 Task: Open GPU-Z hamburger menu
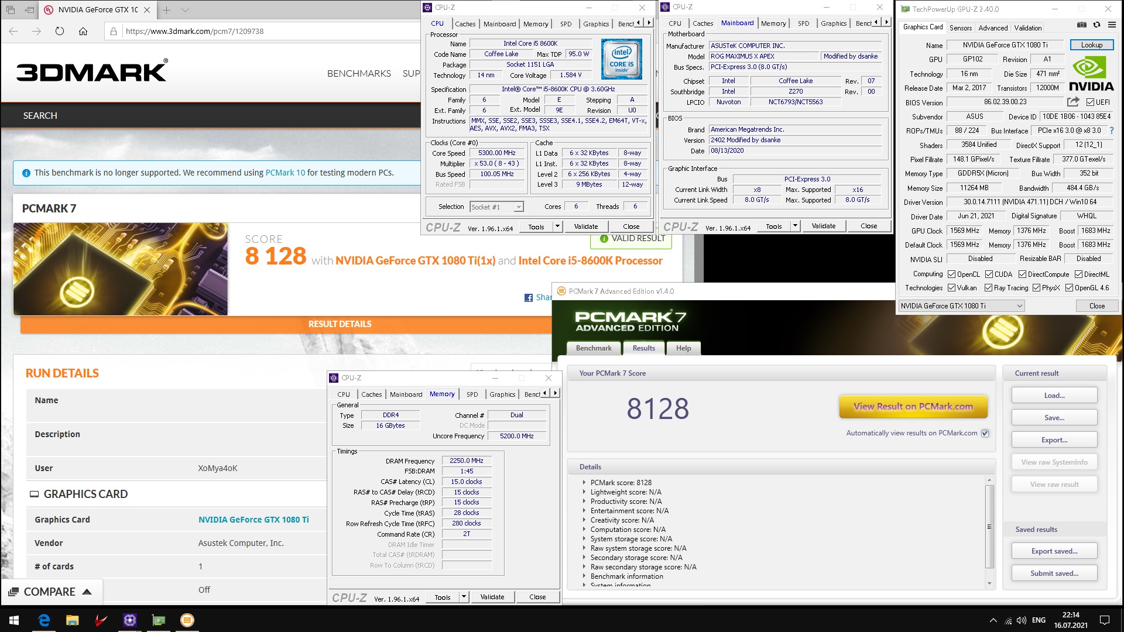coord(1112,25)
